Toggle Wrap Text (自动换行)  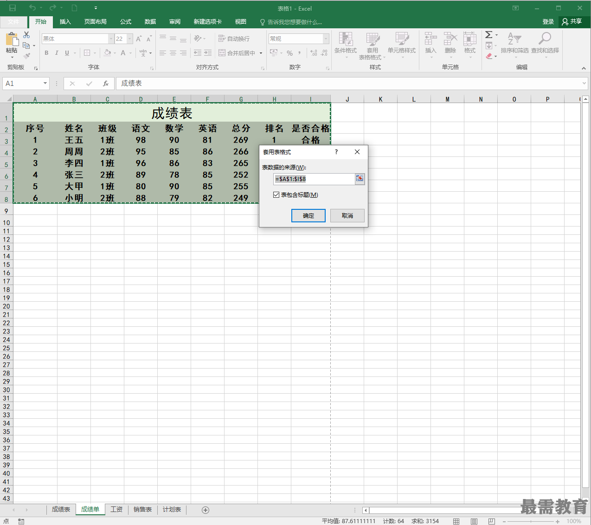234,39
